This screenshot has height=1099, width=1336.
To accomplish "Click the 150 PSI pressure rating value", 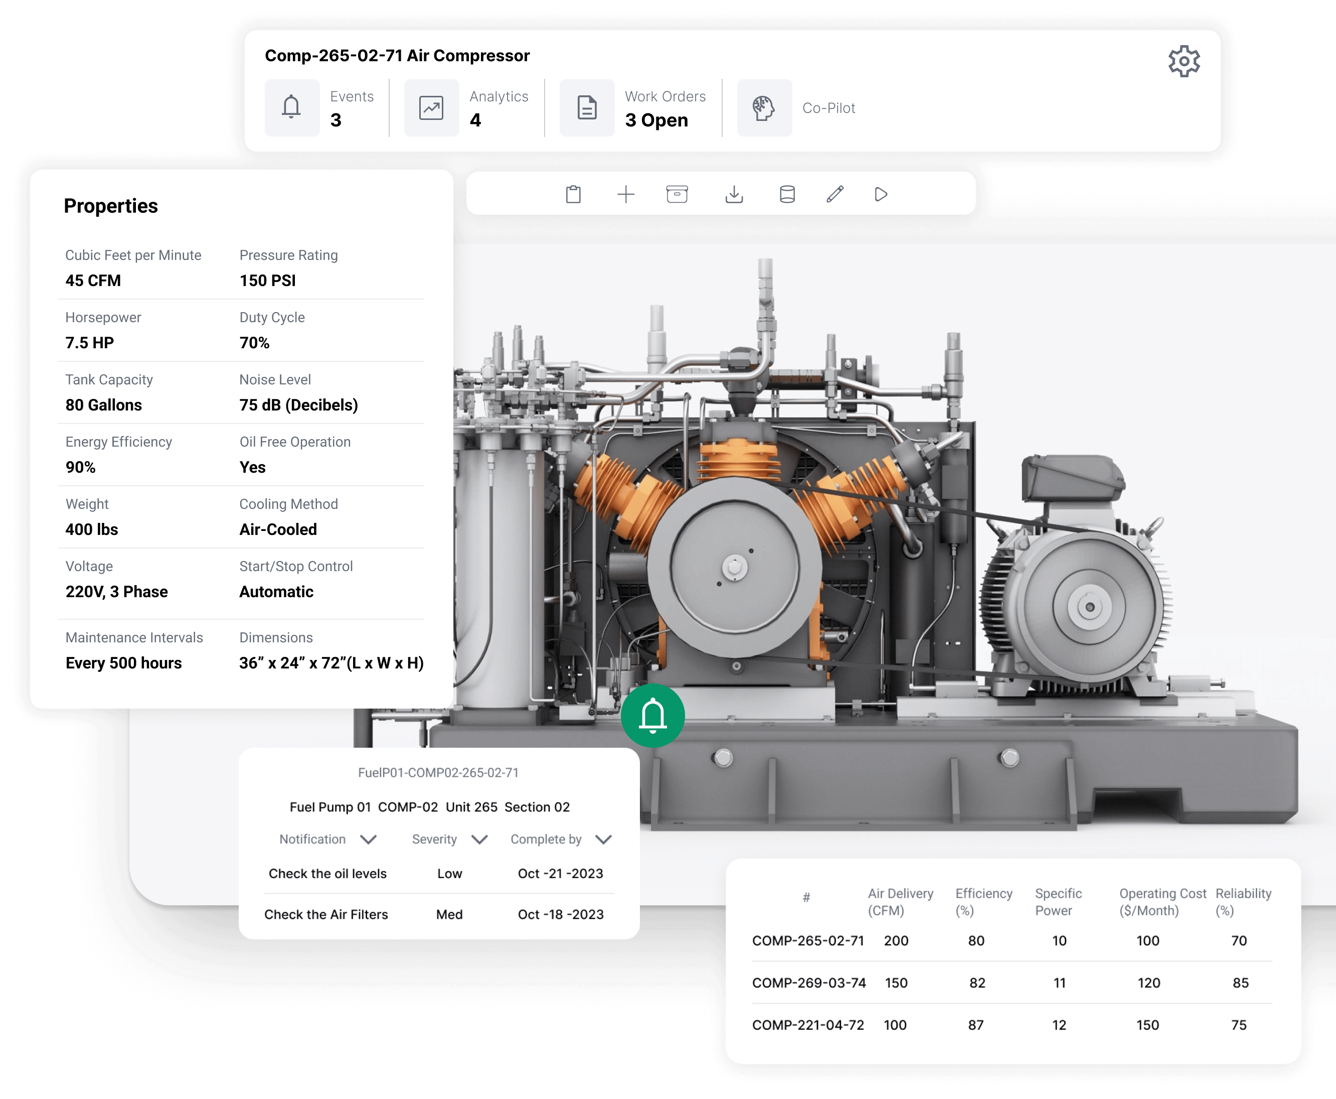I will [x=268, y=281].
